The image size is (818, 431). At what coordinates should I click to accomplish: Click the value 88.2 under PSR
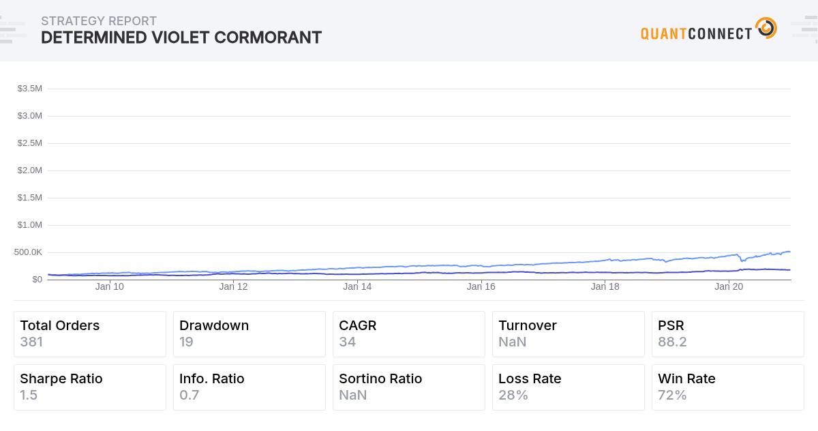click(672, 342)
